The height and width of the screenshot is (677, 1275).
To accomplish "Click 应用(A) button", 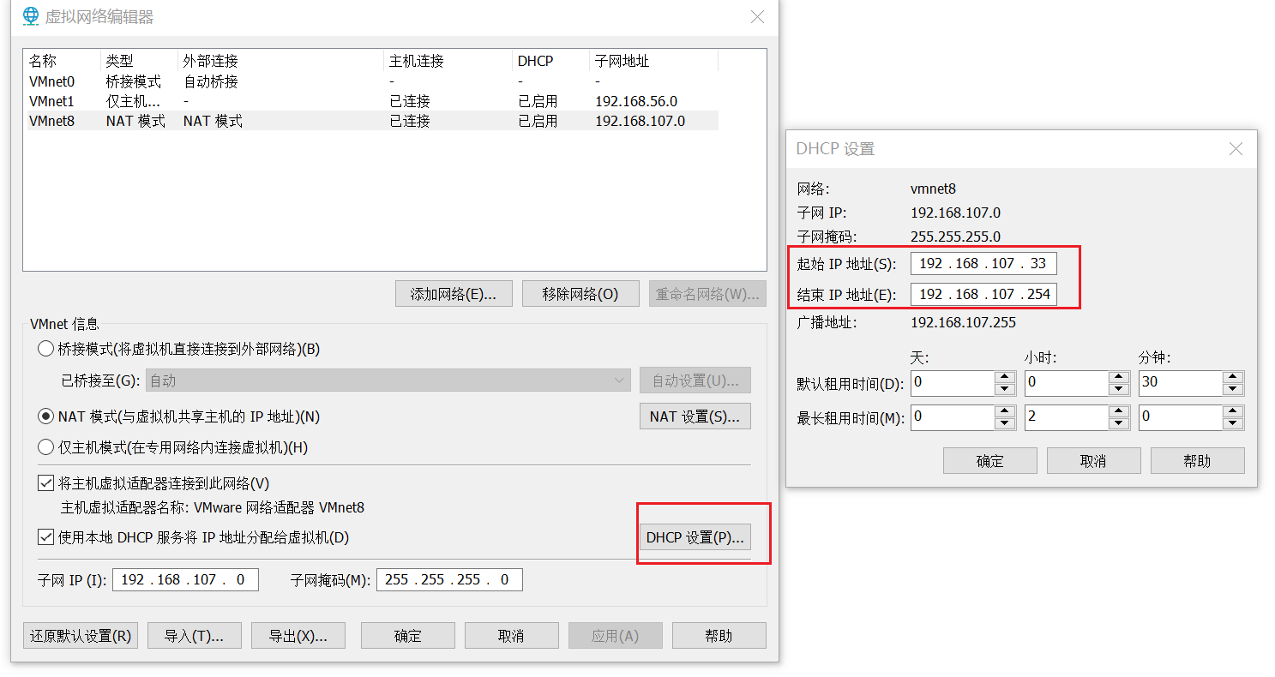I will tap(616, 636).
